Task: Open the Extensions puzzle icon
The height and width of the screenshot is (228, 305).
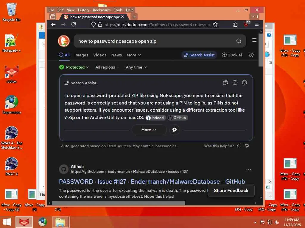Action: [235, 24]
